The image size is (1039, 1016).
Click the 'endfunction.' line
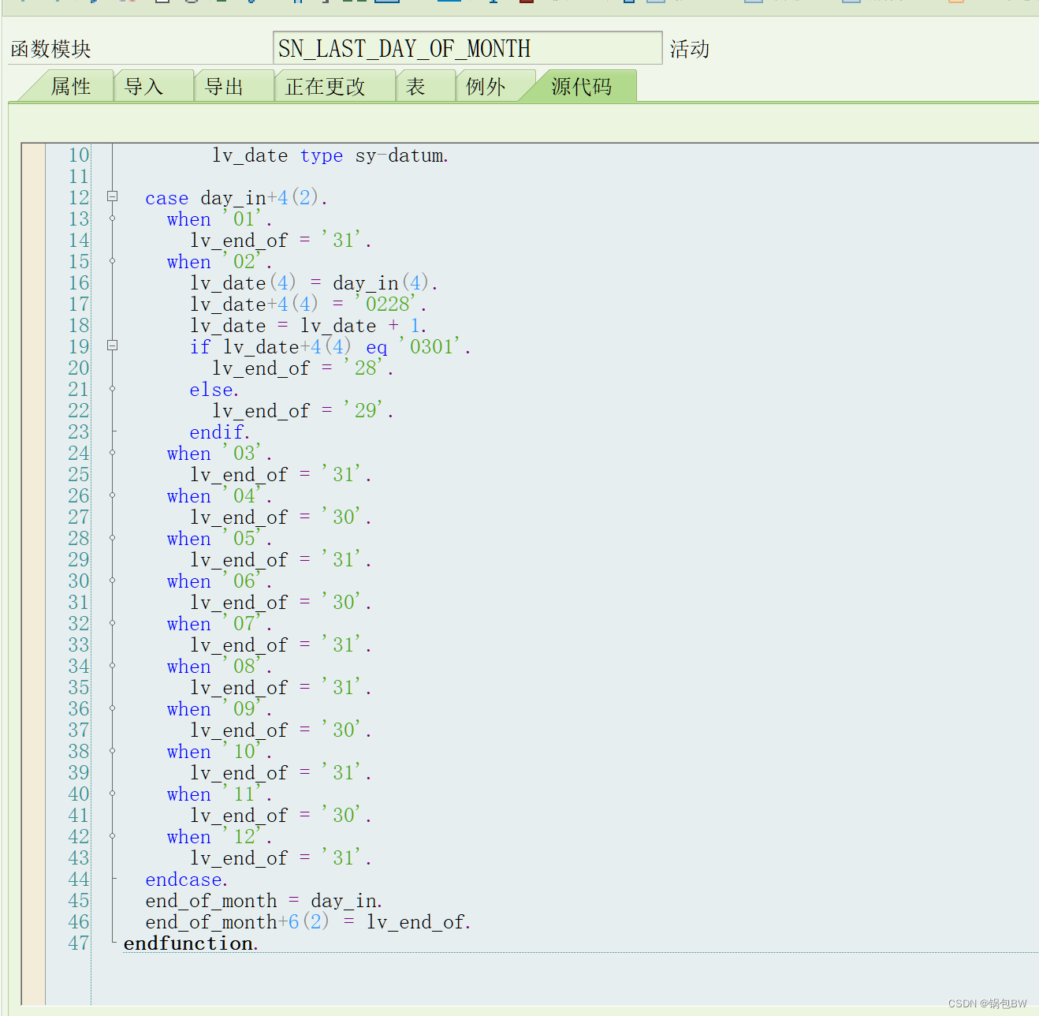pyautogui.click(x=192, y=943)
